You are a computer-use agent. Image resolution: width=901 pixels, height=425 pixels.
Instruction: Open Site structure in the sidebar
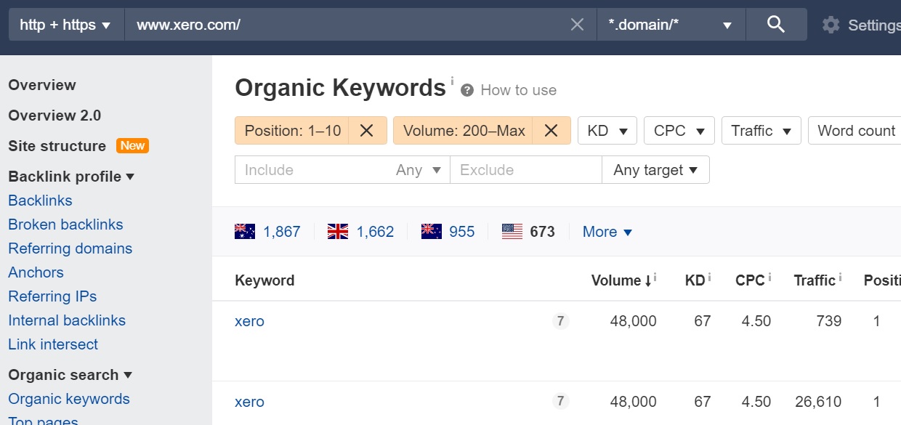[57, 146]
